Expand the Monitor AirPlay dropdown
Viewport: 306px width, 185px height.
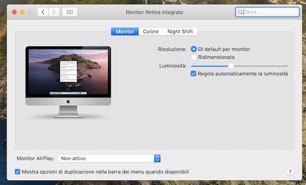coord(109,158)
